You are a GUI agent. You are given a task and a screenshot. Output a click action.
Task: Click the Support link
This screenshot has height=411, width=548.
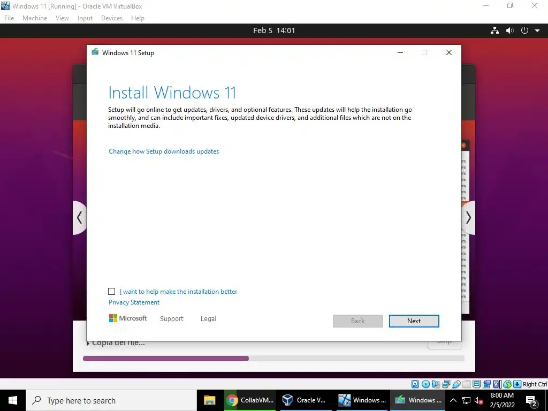click(x=172, y=319)
